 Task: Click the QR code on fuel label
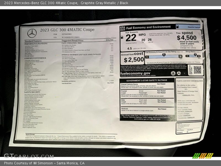pyautogui.click(x=197, y=70)
